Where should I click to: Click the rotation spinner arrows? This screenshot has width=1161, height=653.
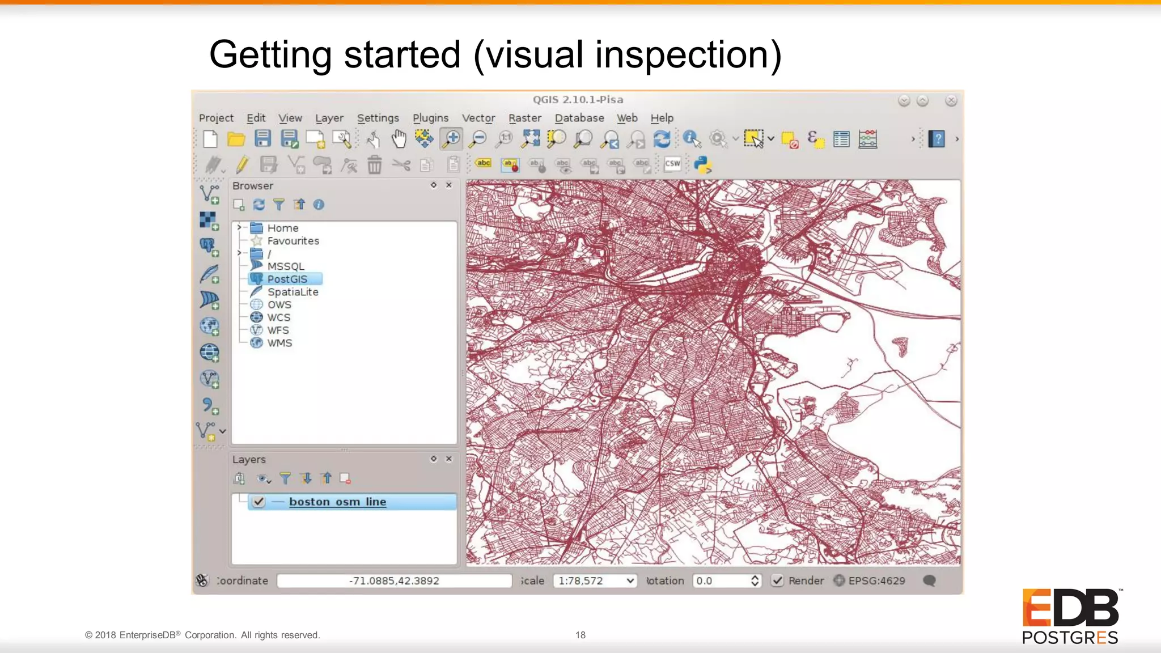[x=755, y=580]
